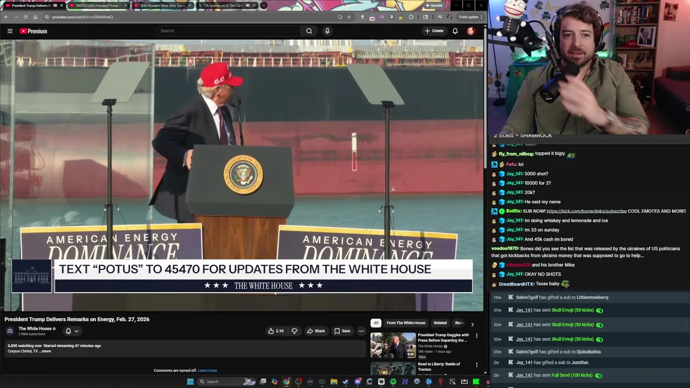Open kick.com/boneclinks/subscribe link in chat
This screenshot has width=690, height=388.
pos(586,211)
